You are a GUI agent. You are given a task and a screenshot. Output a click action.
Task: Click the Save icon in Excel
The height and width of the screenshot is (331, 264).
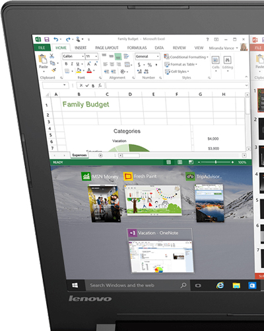pyautogui.click(x=47, y=40)
